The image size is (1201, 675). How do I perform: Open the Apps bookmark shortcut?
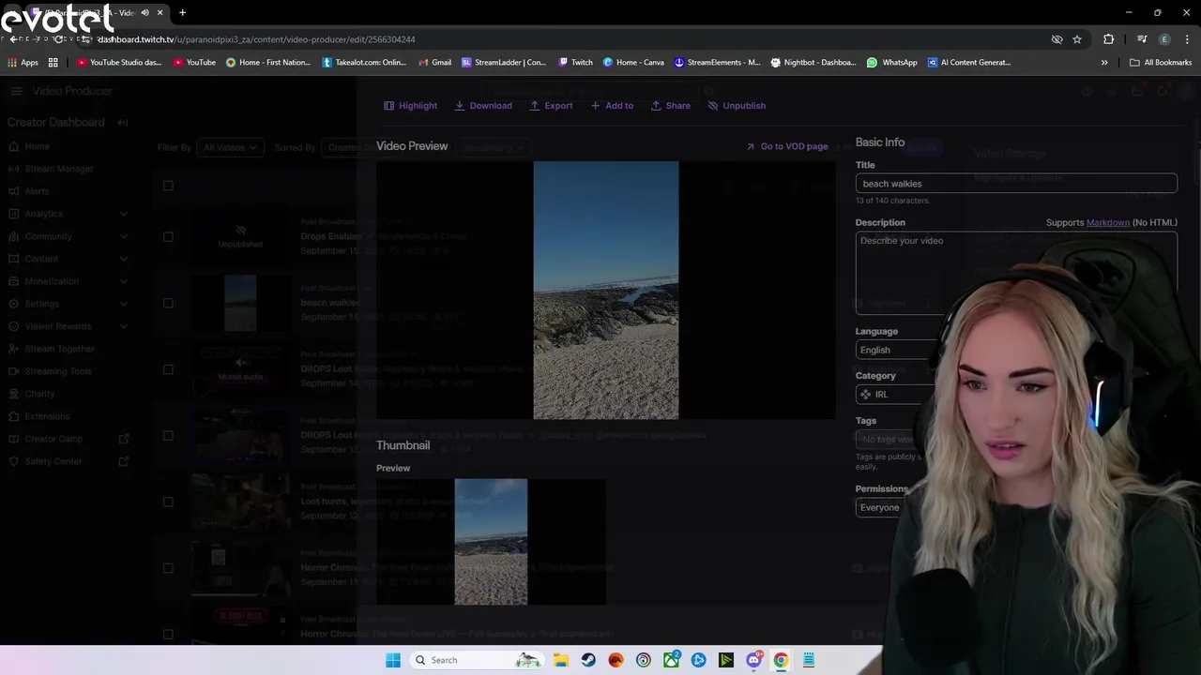[x=23, y=63]
